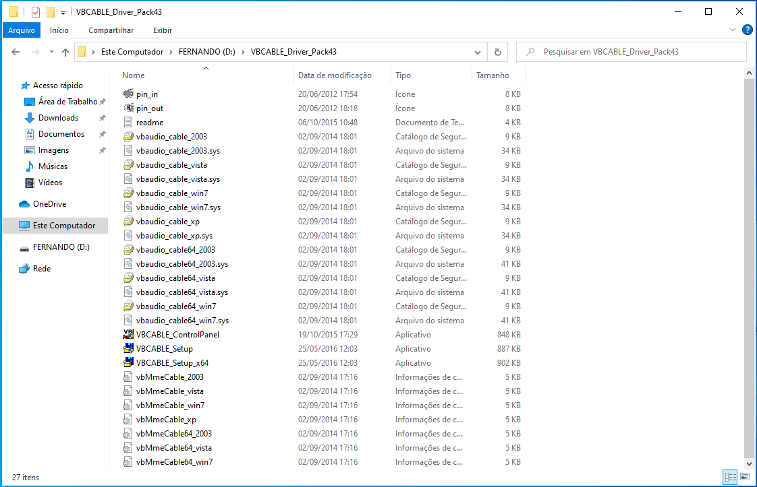
Task: Open Downloads in the sidebar
Action: [58, 118]
